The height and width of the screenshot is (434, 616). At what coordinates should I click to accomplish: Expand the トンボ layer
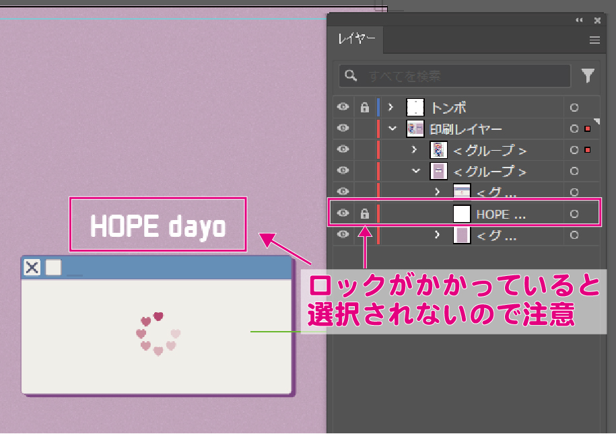[390, 108]
